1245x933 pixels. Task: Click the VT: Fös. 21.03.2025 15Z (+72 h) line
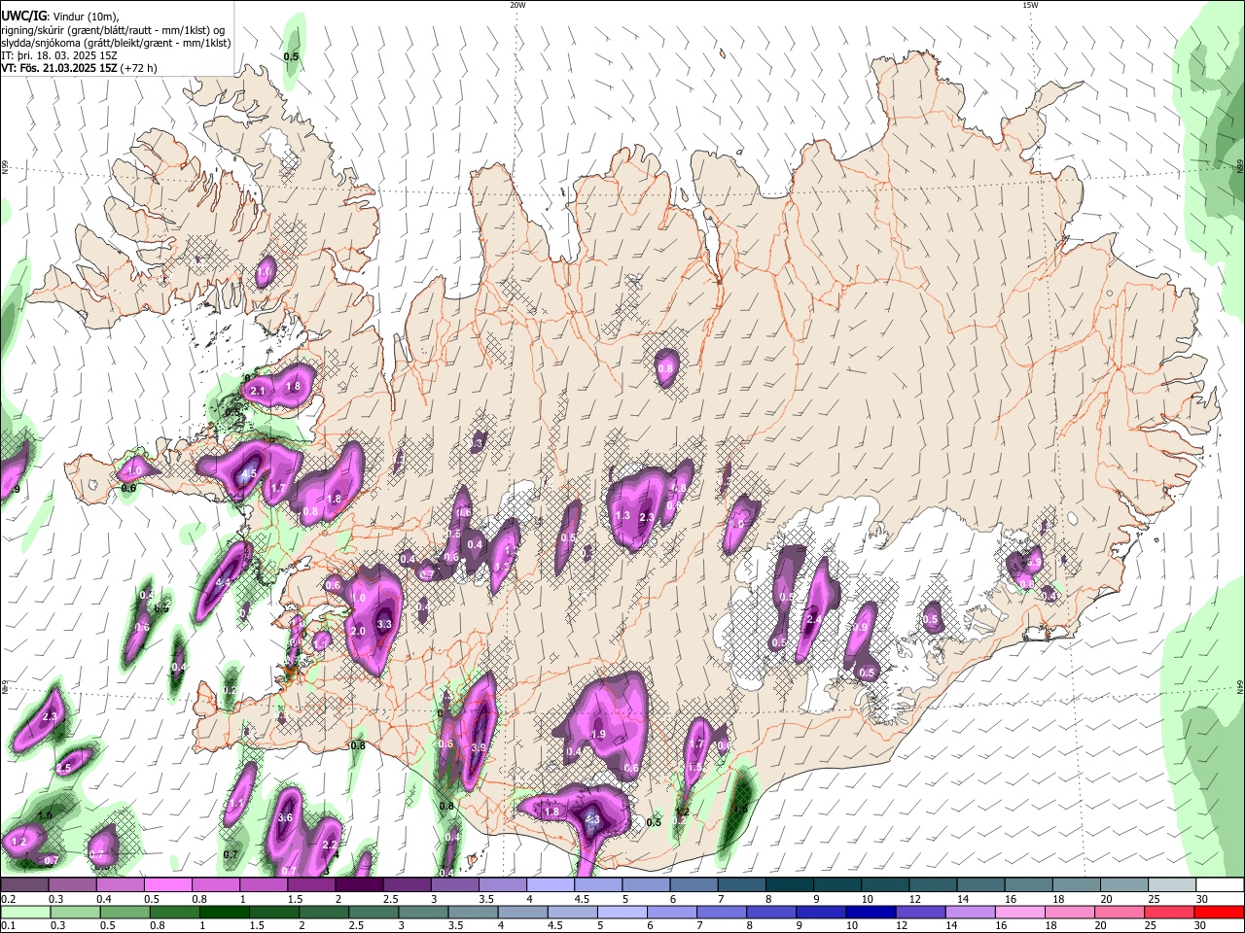(x=79, y=68)
